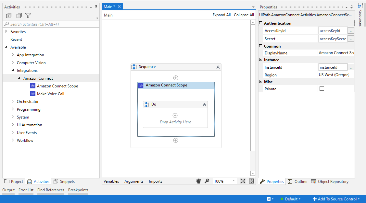Open the AccessKeyId ellipsis editor button

point(351,31)
